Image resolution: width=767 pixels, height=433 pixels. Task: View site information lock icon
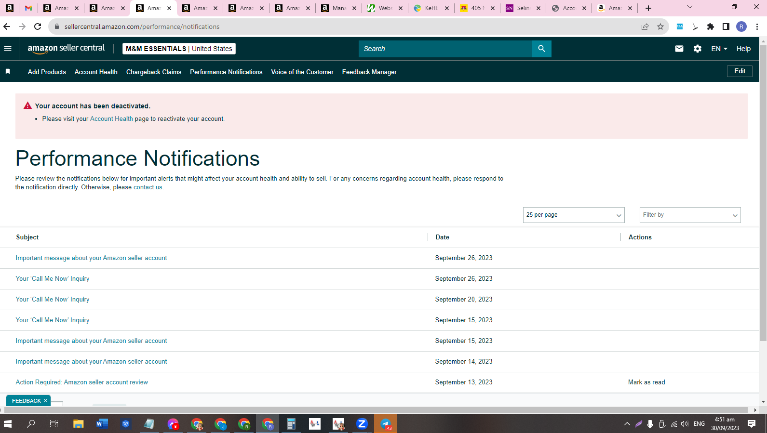pos(57,26)
